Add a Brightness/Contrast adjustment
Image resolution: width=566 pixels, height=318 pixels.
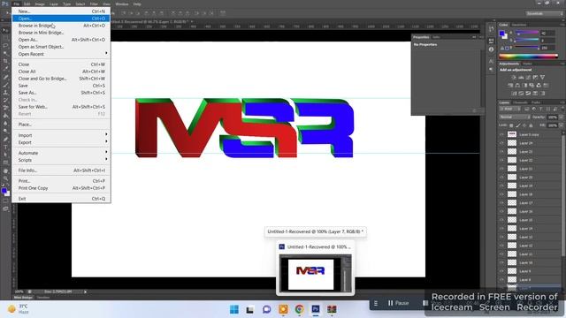[x=514, y=77]
